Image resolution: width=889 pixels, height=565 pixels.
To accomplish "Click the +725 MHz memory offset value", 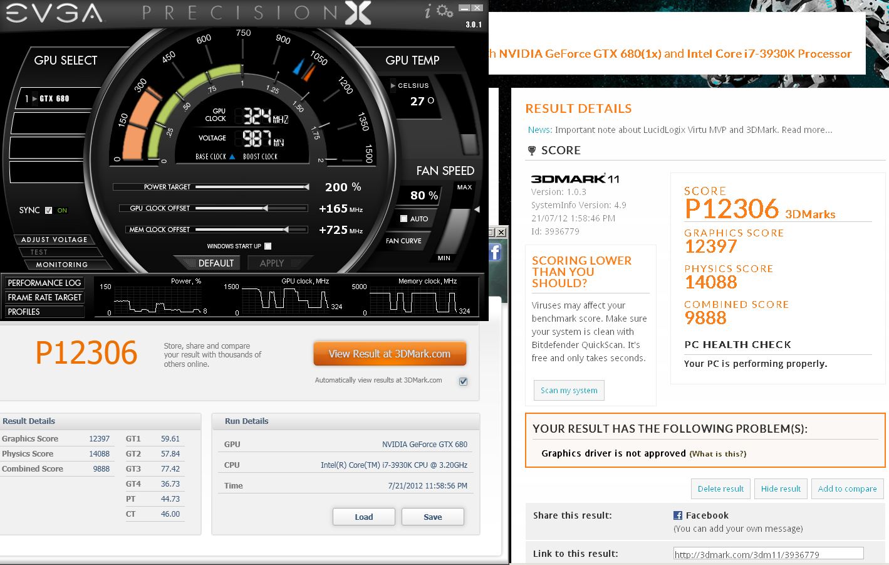I will click(341, 230).
